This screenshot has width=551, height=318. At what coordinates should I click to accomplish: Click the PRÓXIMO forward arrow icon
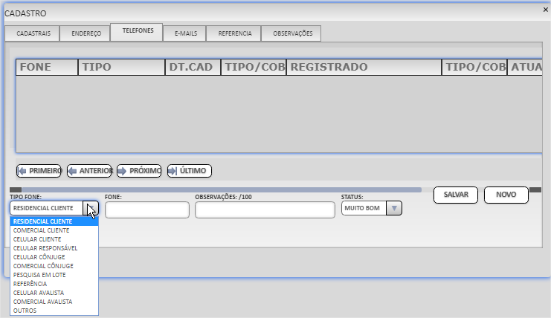coord(123,171)
